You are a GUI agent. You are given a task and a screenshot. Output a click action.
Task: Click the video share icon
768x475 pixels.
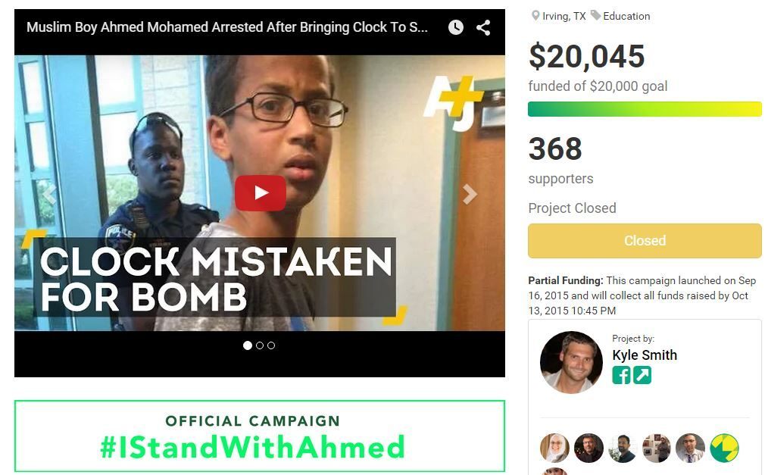[x=483, y=27]
